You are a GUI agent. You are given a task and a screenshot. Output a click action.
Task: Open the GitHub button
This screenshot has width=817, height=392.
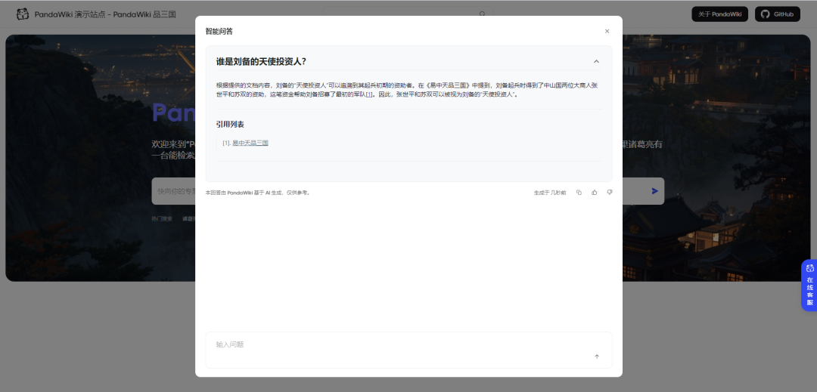coord(778,14)
